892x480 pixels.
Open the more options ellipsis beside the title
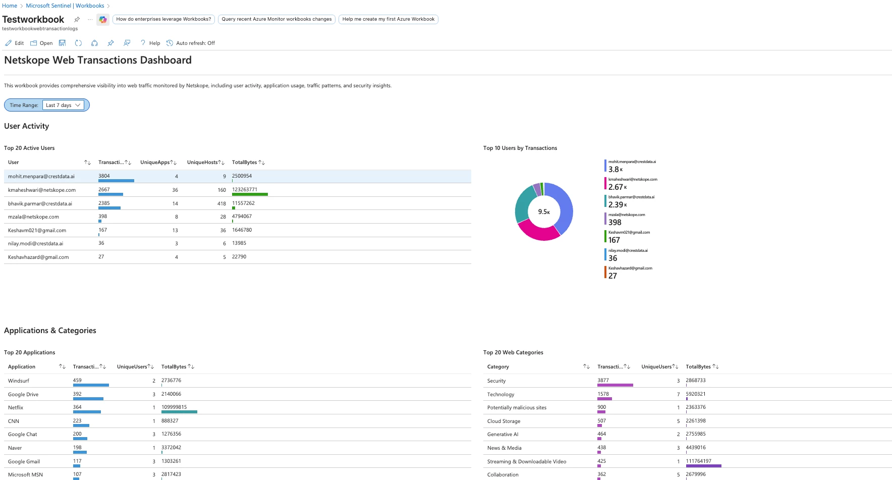click(x=90, y=19)
